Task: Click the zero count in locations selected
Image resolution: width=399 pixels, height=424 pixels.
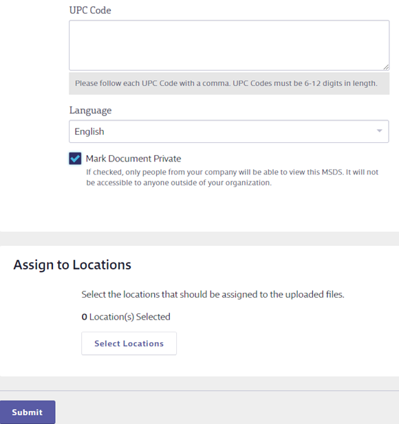Action: 84,317
